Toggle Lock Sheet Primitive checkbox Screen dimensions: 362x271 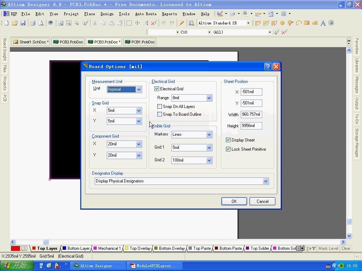click(228, 149)
